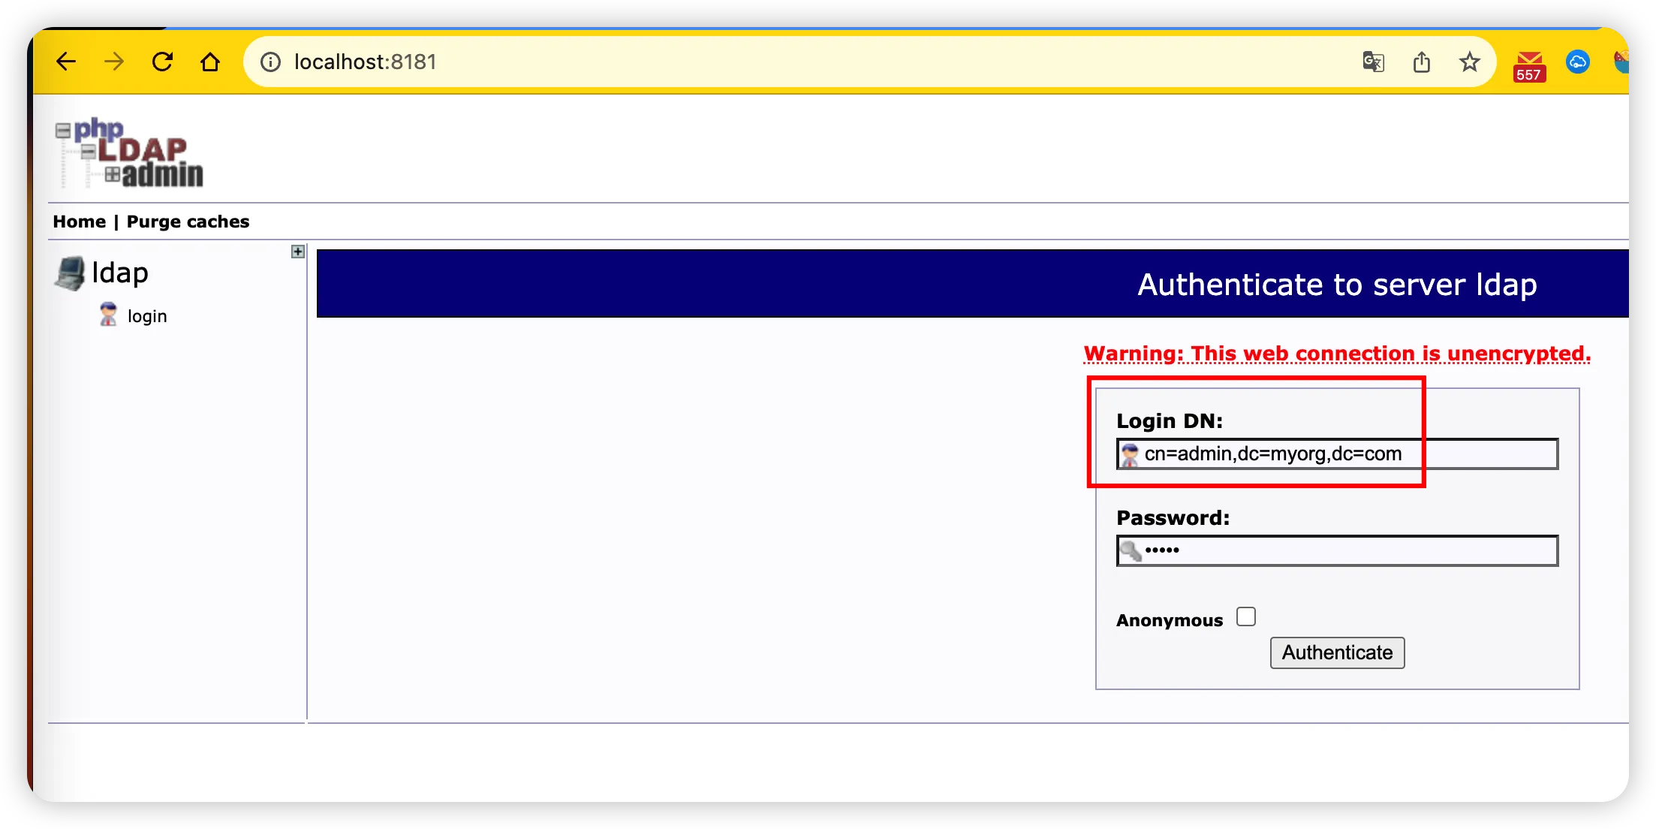1656x829 pixels.
Task: Select the ldap server computer icon
Action: 70,272
